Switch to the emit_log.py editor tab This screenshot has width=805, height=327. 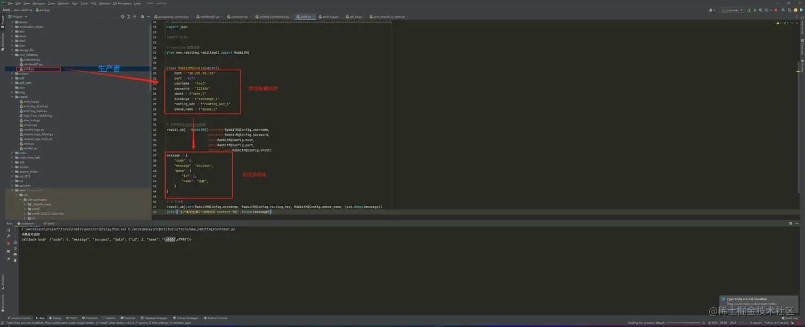[330, 16]
